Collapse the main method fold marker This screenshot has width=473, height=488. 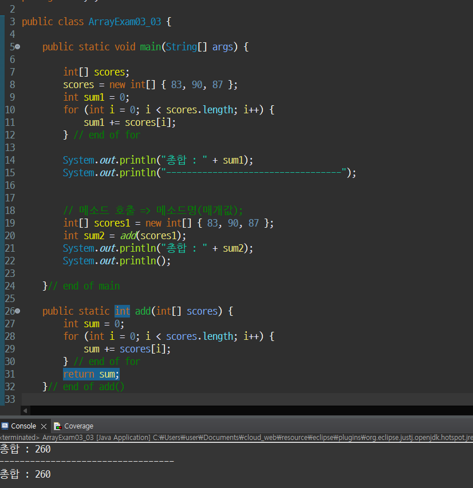click(18, 47)
